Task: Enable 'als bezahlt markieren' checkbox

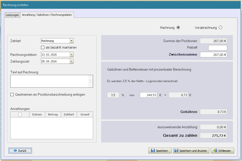Action: pyautogui.click(x=43, y=47)
